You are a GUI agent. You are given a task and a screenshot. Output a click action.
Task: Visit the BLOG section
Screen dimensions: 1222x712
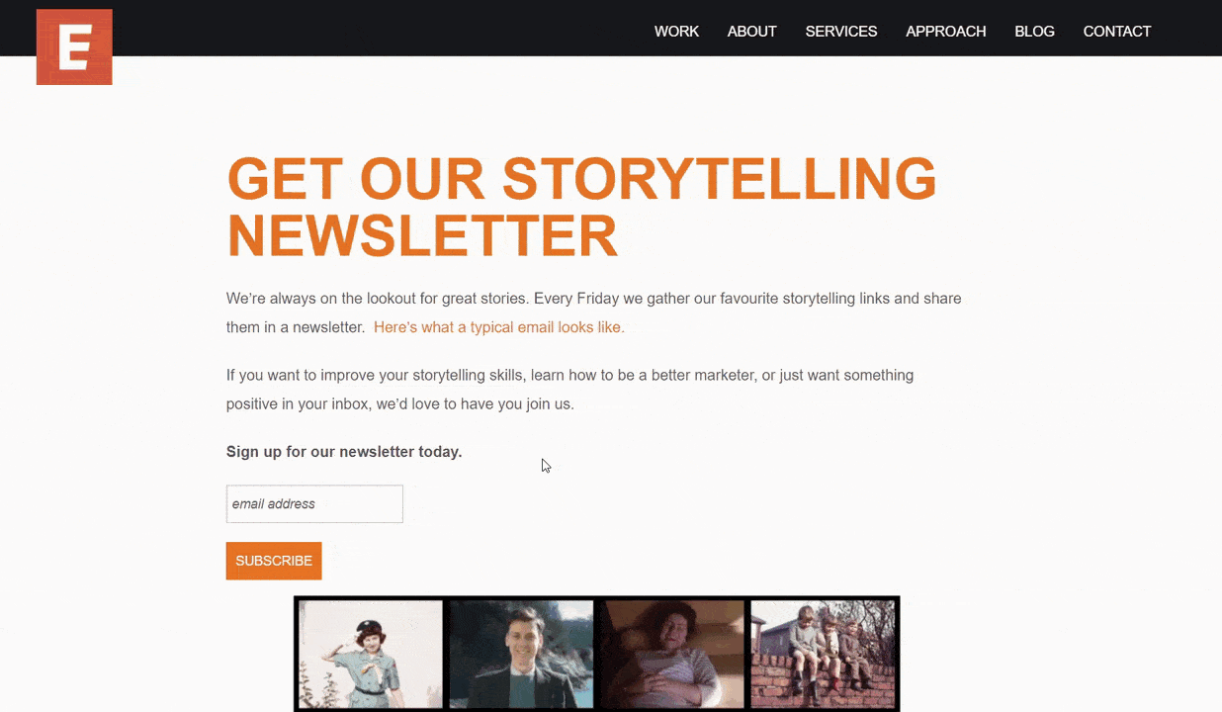click(x=1034, y=32)
